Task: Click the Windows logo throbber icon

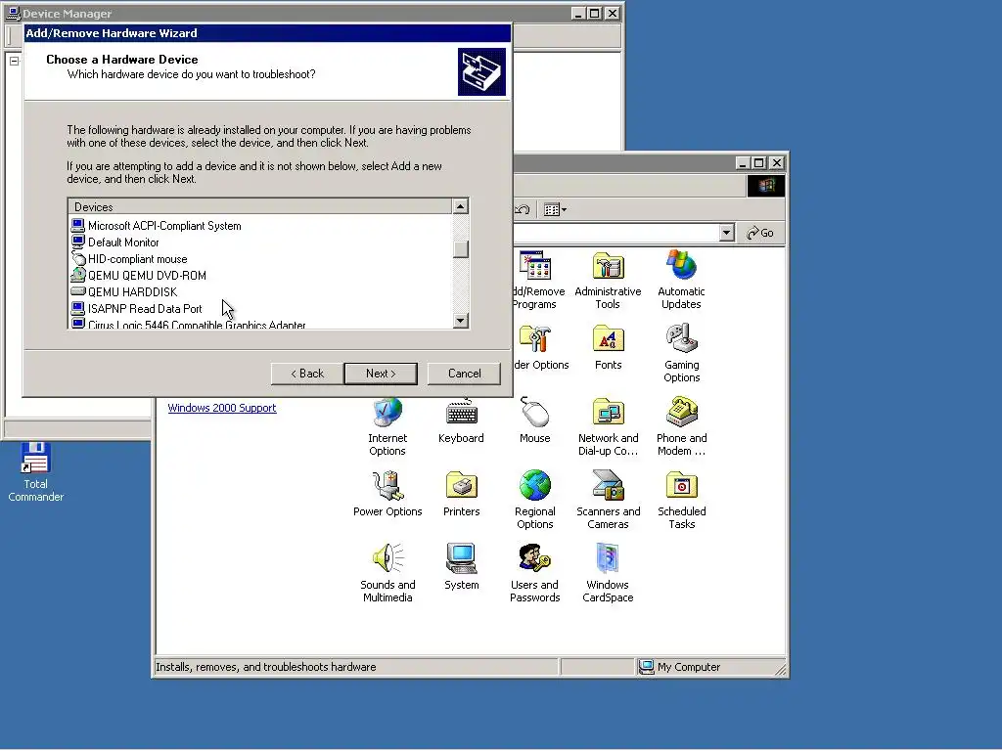Action: [766, 186]
